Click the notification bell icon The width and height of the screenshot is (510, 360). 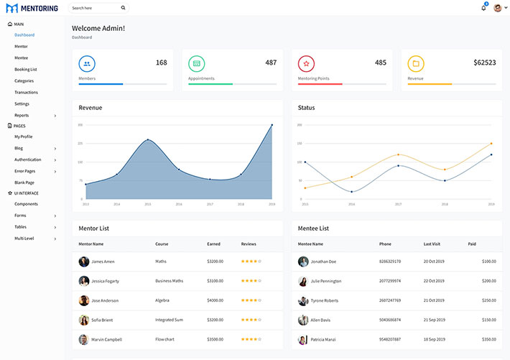tap(483, 8)
